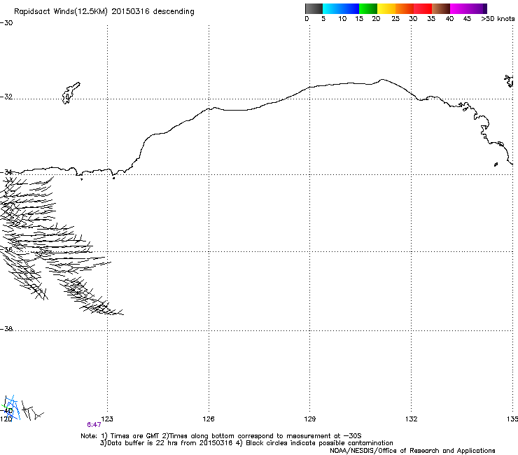Click the longitude label '129'

pyautogui.click(x=310, y=419)
